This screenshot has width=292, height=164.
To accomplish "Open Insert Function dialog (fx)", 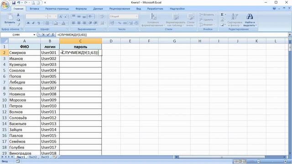I will point(53,35).
